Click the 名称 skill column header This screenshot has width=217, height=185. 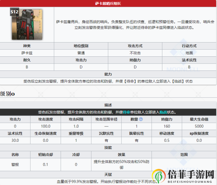coord(15,155)
